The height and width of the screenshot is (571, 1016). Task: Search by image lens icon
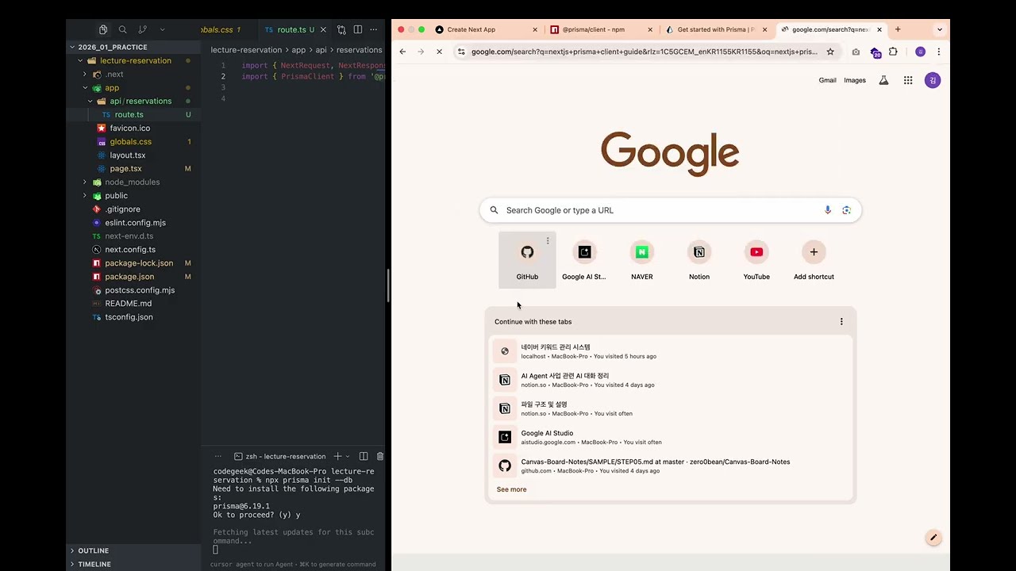[846, 210]
